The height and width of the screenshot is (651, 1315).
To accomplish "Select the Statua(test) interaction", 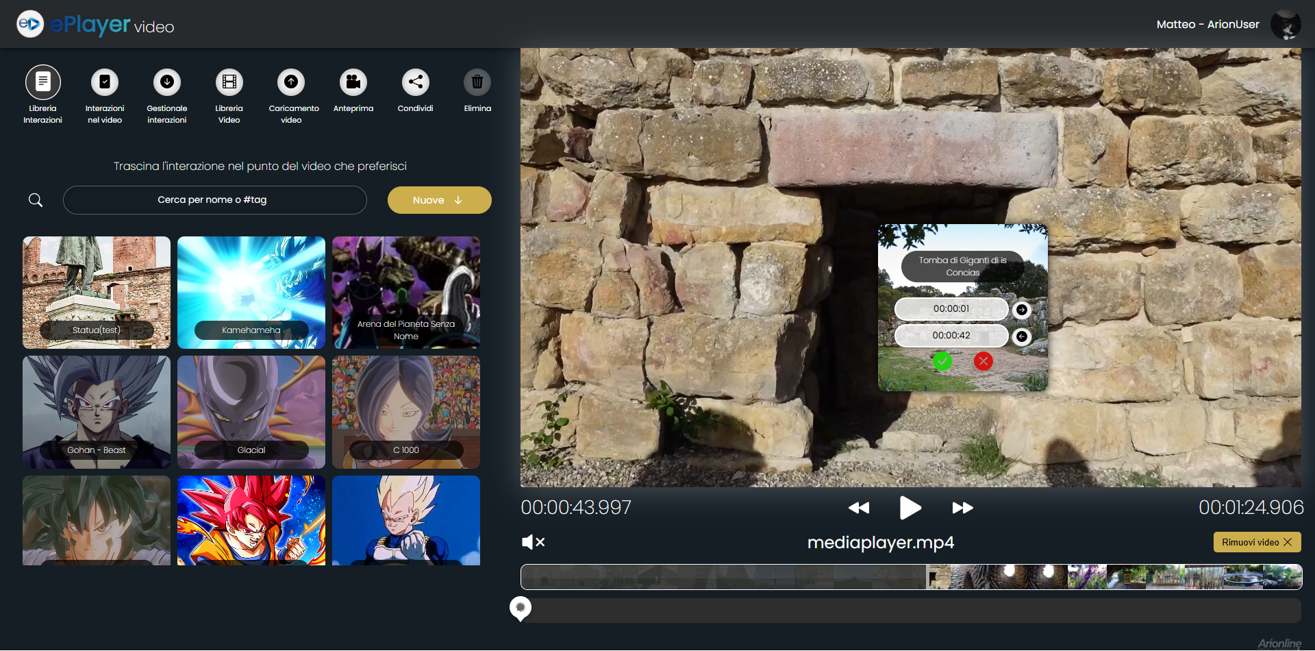I will [x=96, y=293].
